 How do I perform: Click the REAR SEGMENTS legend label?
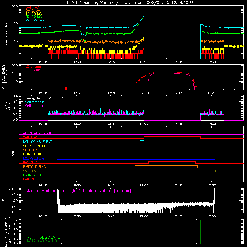pos(41,241)
